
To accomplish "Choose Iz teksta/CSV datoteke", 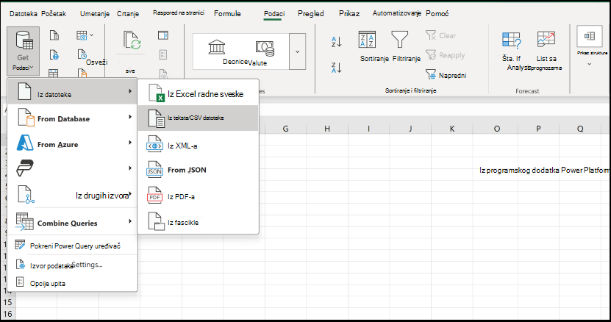I will pos(199,118).
